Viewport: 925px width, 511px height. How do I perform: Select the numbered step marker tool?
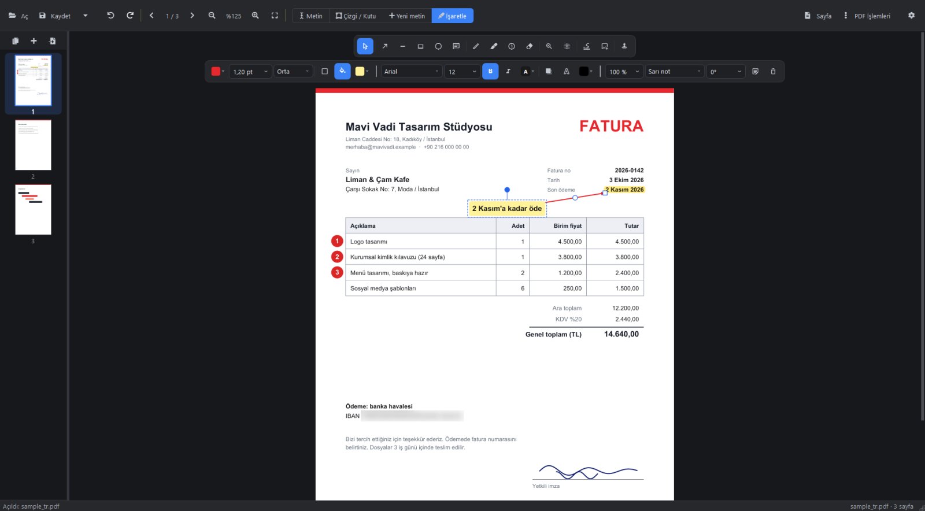click(512, 46)
